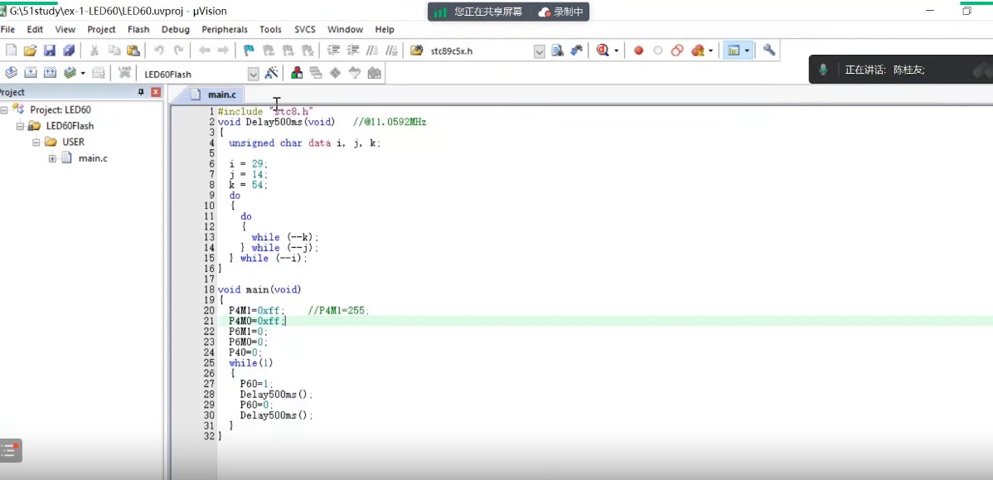Collapse the USER folder group
Screen dimensions: 993x480
[x=36, y=142]
